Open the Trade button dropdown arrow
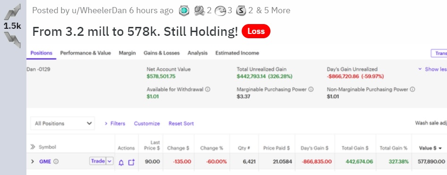This screenshot has width=447, height=175. [110, 161]
